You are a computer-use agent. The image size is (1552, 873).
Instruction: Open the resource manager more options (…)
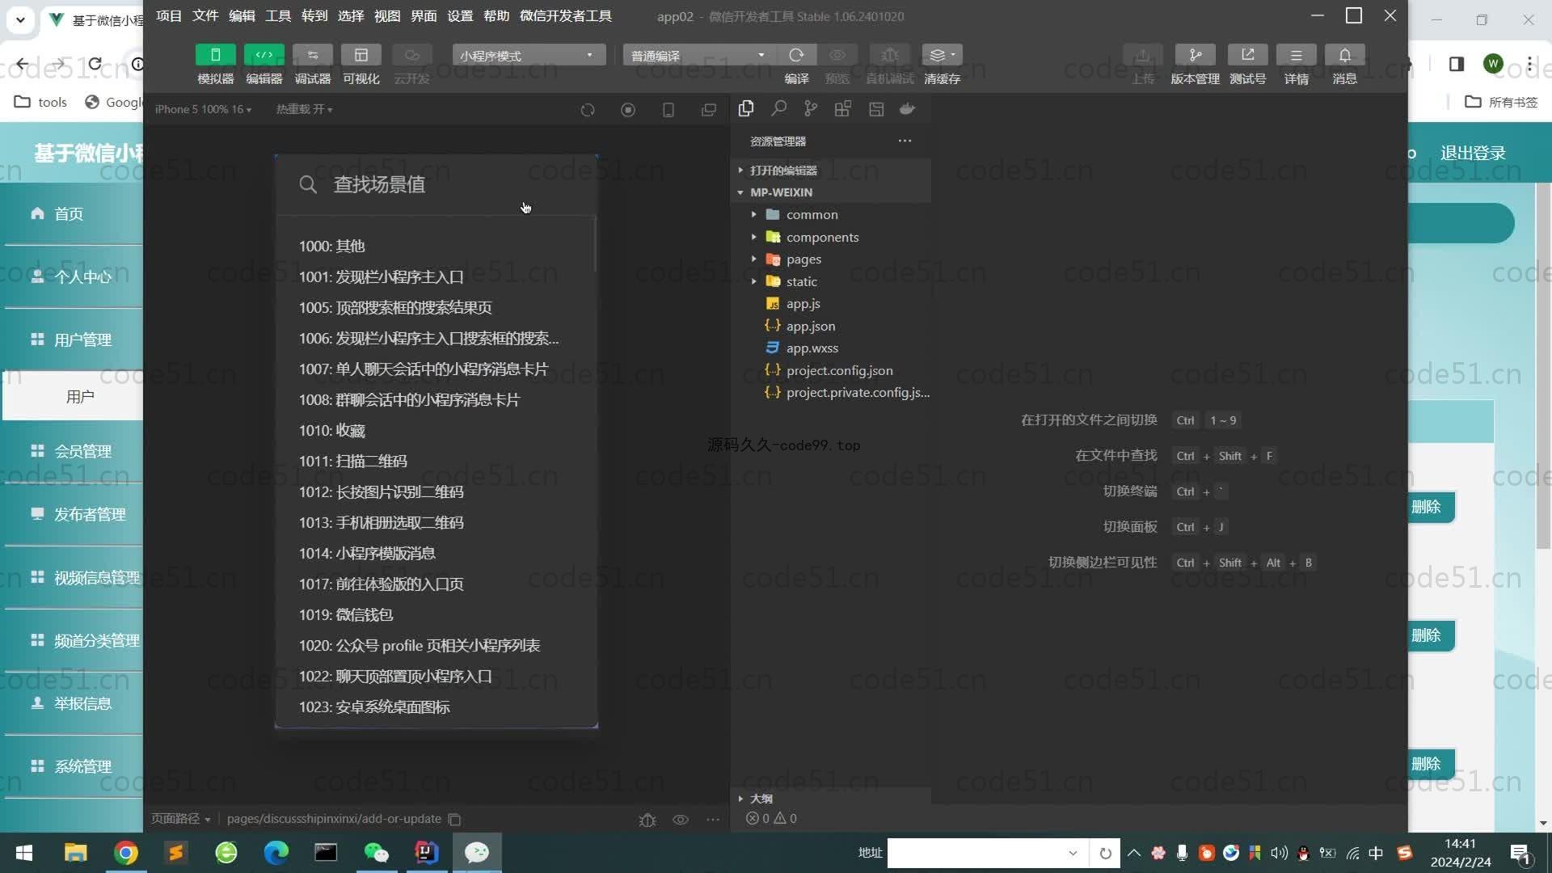(905, 141)
